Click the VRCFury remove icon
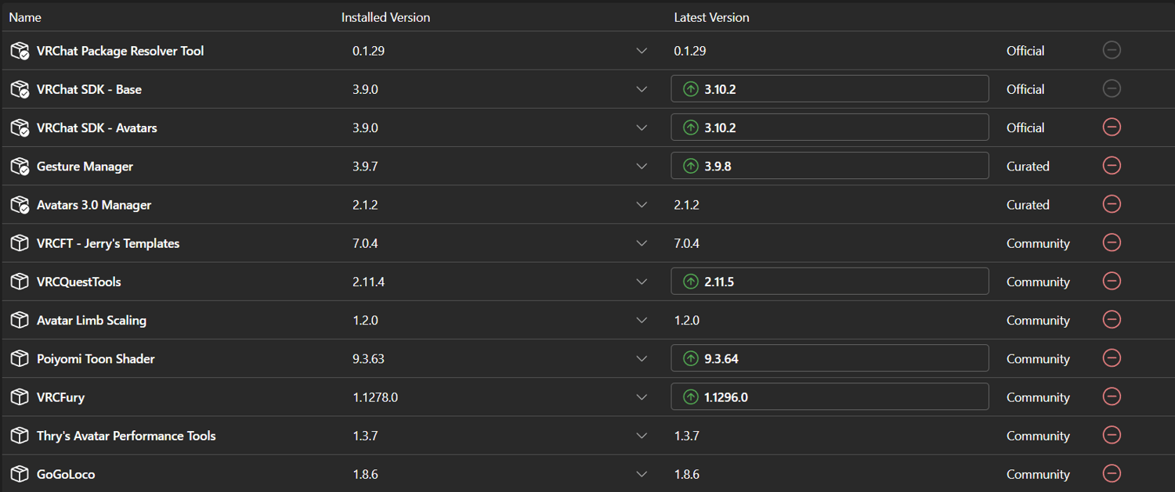This screenshot has width=1175, height=492. (1111, 397)
